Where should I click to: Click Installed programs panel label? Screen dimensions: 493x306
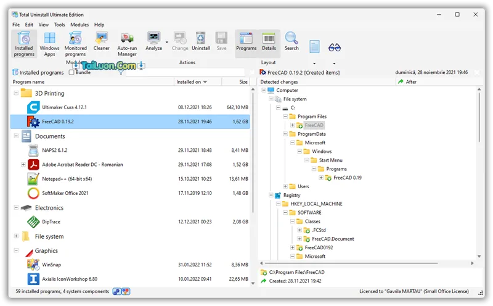41,72
